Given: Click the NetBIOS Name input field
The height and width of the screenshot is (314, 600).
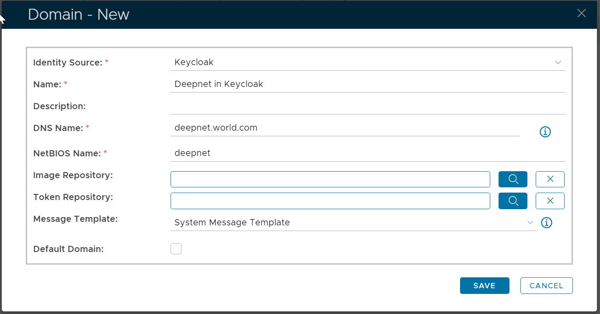Looking at the screenshot, I should [367, 153].
